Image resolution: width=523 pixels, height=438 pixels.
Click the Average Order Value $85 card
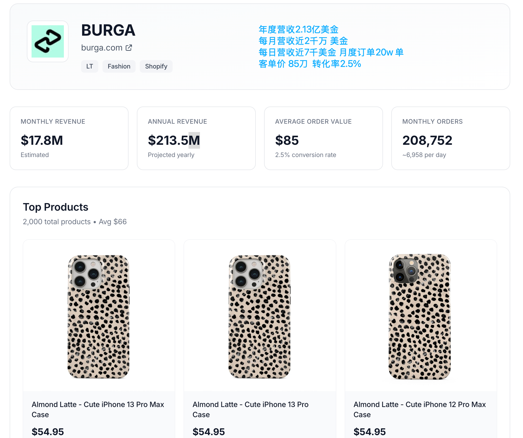point(323,138)
